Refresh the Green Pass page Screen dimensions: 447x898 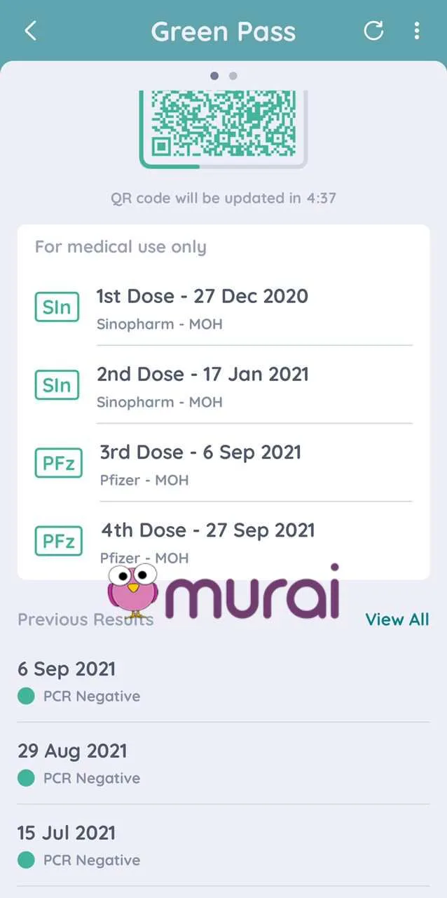373,31
